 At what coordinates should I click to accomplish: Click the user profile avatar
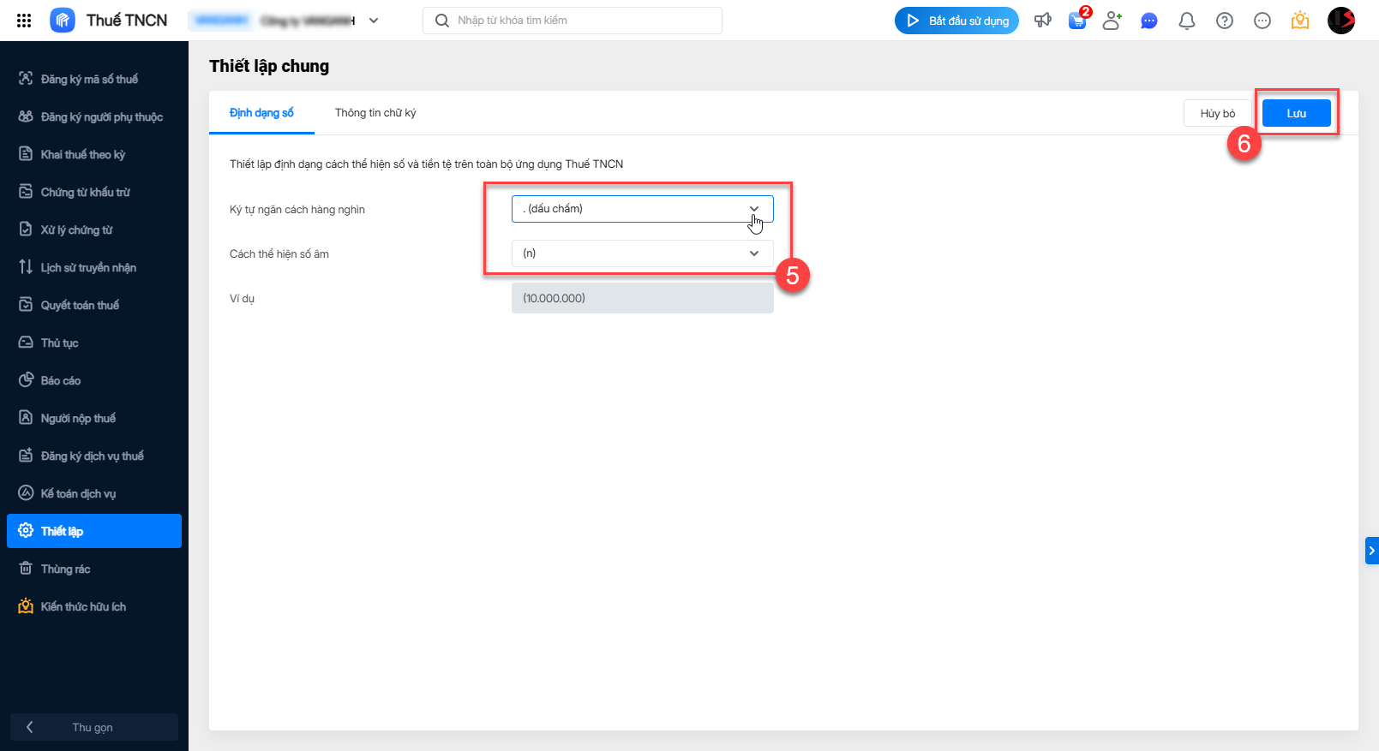coord(1340,21)
